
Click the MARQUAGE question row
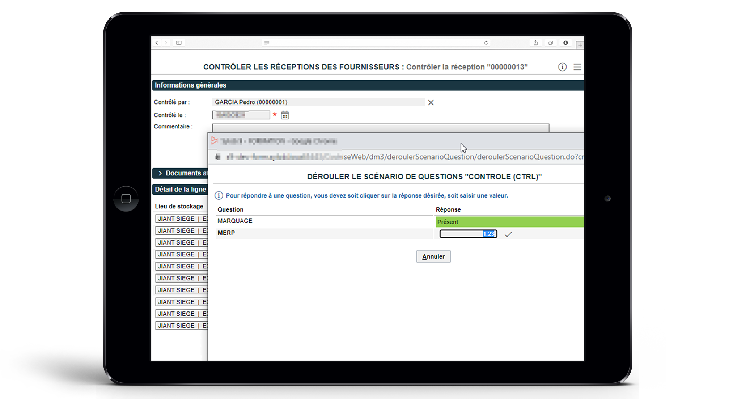325,221
